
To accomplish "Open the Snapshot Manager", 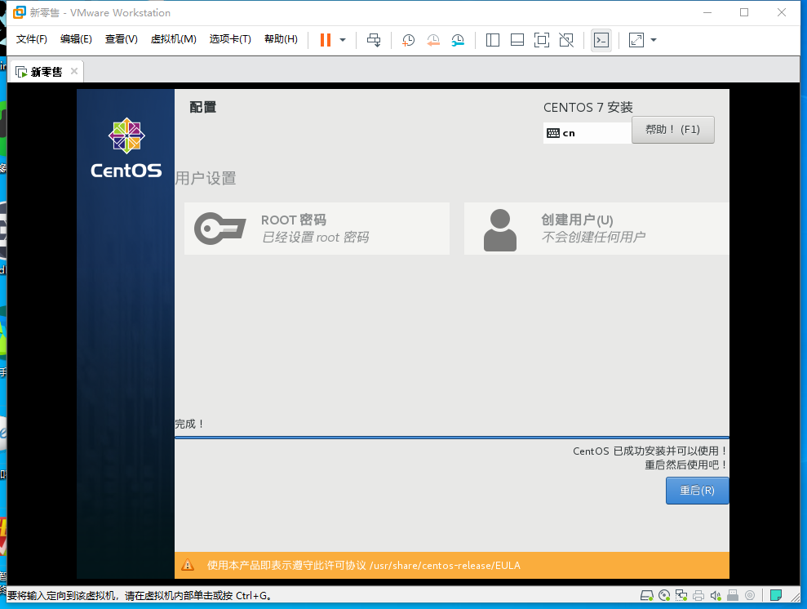I will [459, 39].
